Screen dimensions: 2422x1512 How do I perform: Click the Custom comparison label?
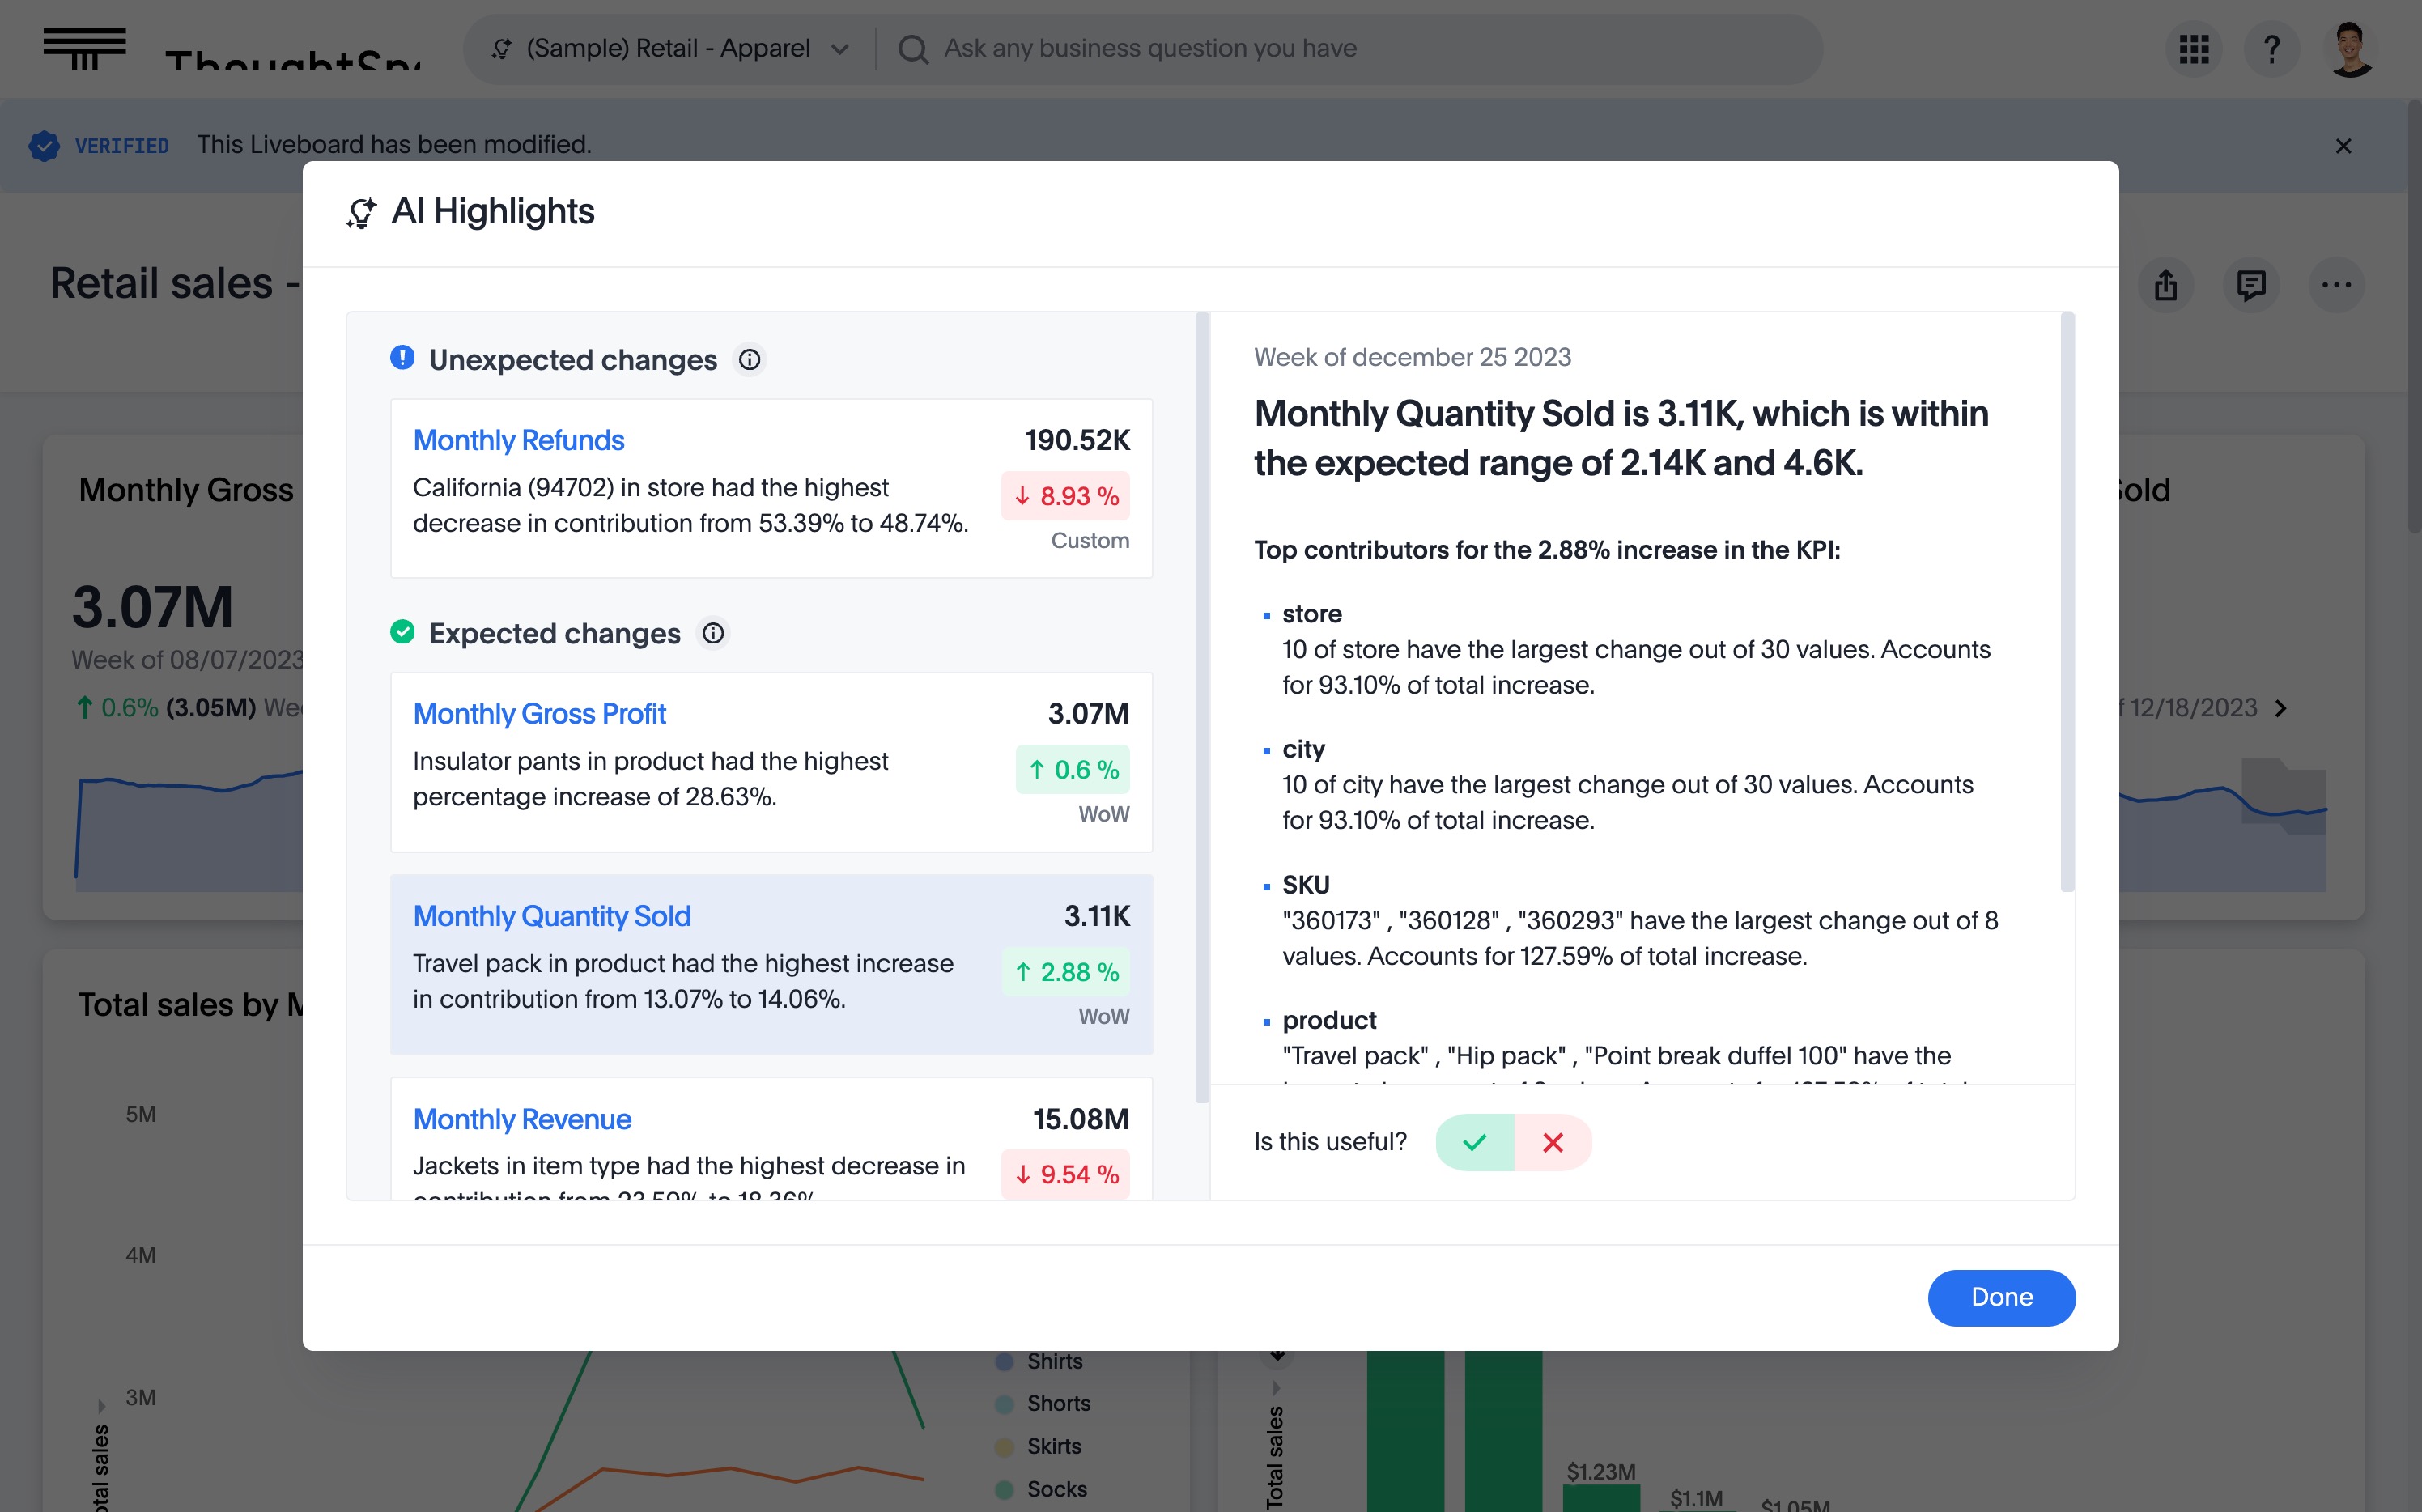[1090, 540]
